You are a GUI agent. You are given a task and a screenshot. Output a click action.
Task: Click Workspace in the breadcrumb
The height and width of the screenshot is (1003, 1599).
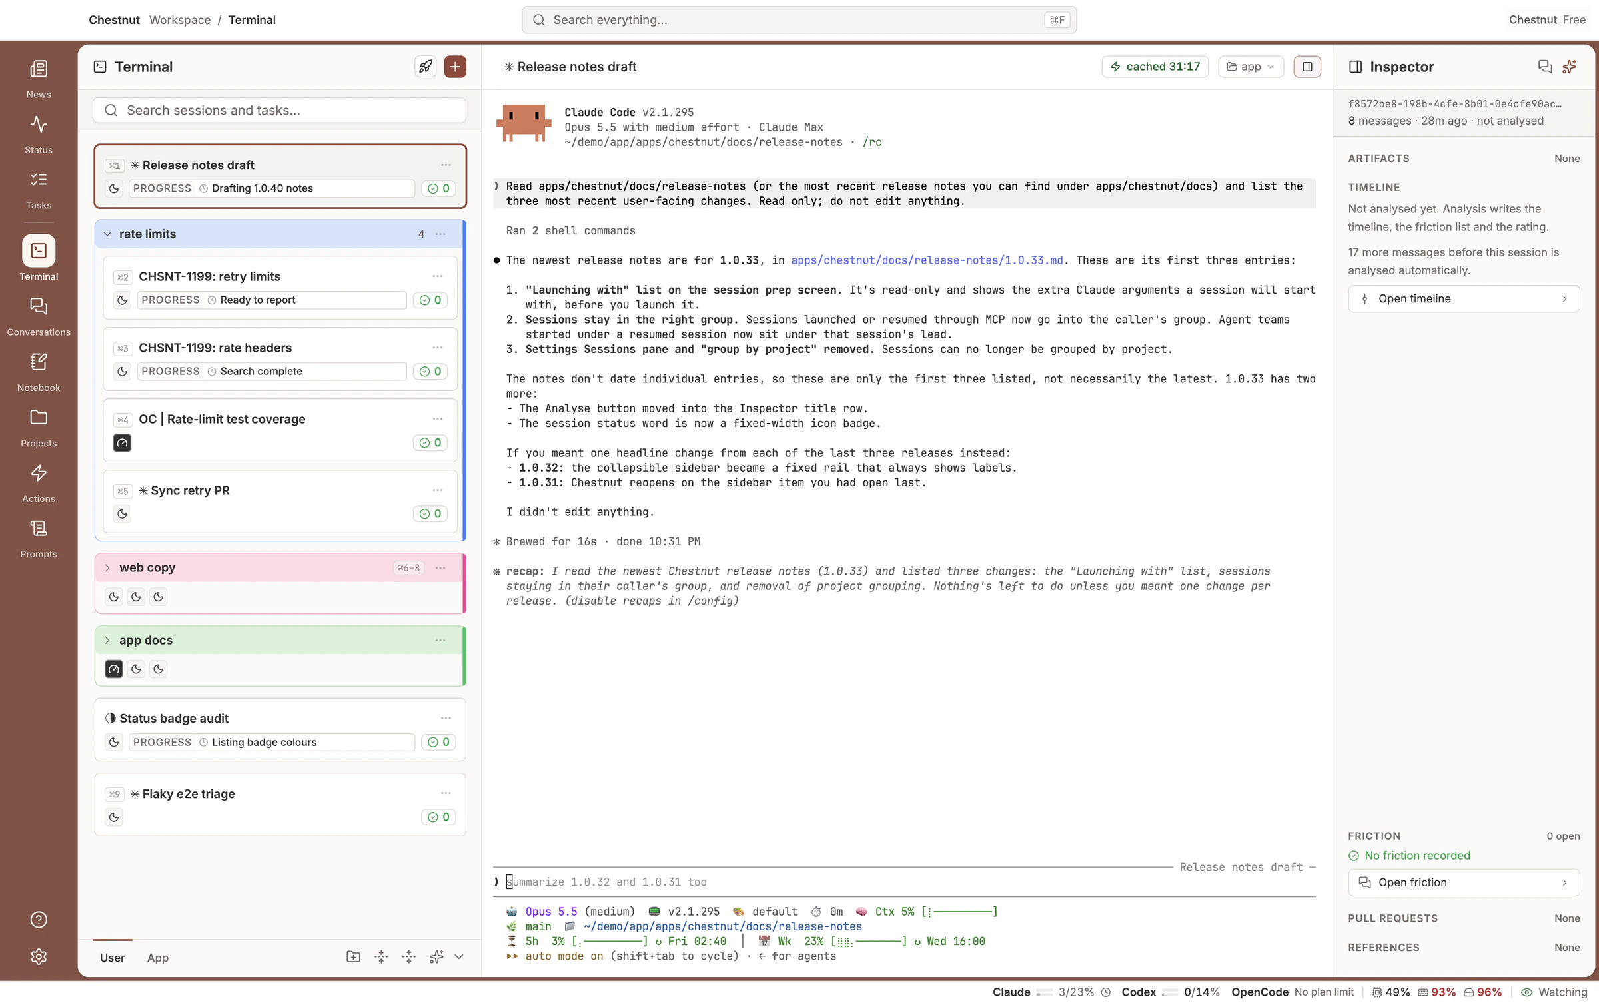click(x=180, y=20)
